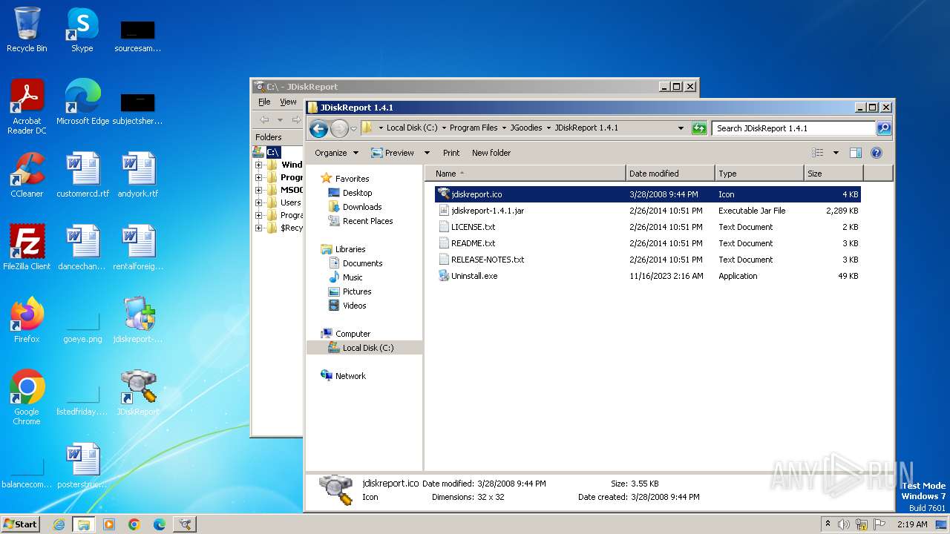Image resolution: width=950 pixels, height=534 pixels.
Task: Select Recent Places in navigation pane
Action: 367,221
